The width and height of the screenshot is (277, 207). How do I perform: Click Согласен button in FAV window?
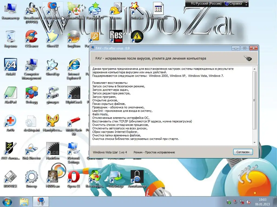coord(243,152)
